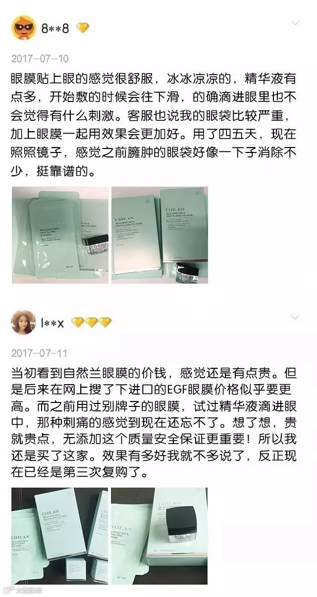The height and width of the screenshot is (597, 317).
Task: Expand the chevron on l**x's review
Action: click(x=295, y=317)
